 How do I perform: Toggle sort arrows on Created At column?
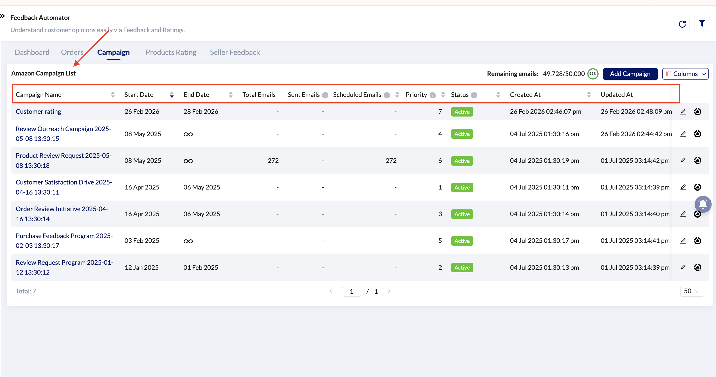tap(589, 95)
